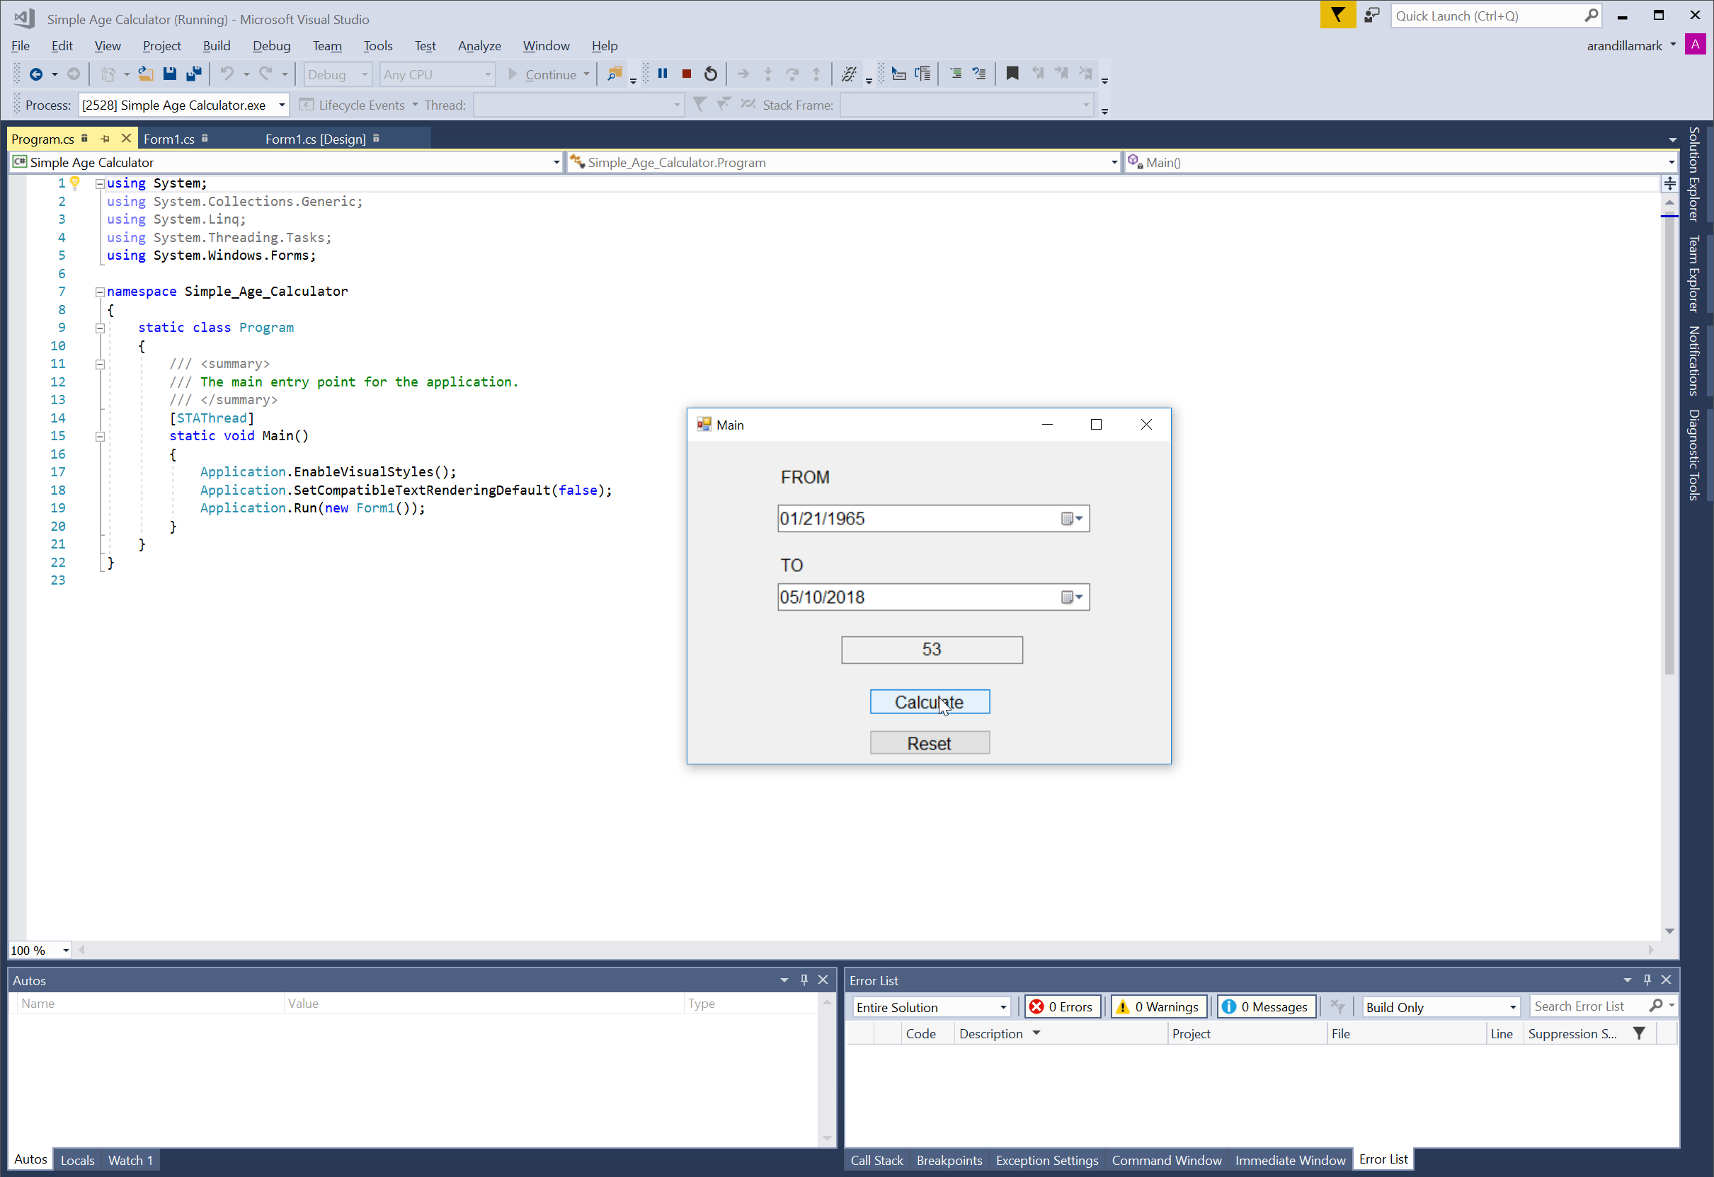Click the account avatar badge

[1695, 45]
